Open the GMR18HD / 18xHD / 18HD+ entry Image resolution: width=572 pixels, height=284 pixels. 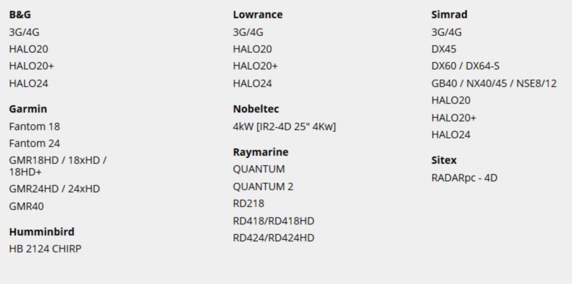[x=57, y=166]
